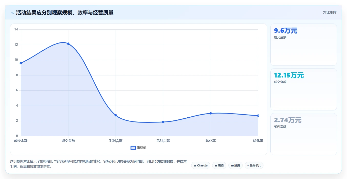Click the starting data point at 9.6
The width and height of the screenshot is (347, 179).
tap(21, 63)
